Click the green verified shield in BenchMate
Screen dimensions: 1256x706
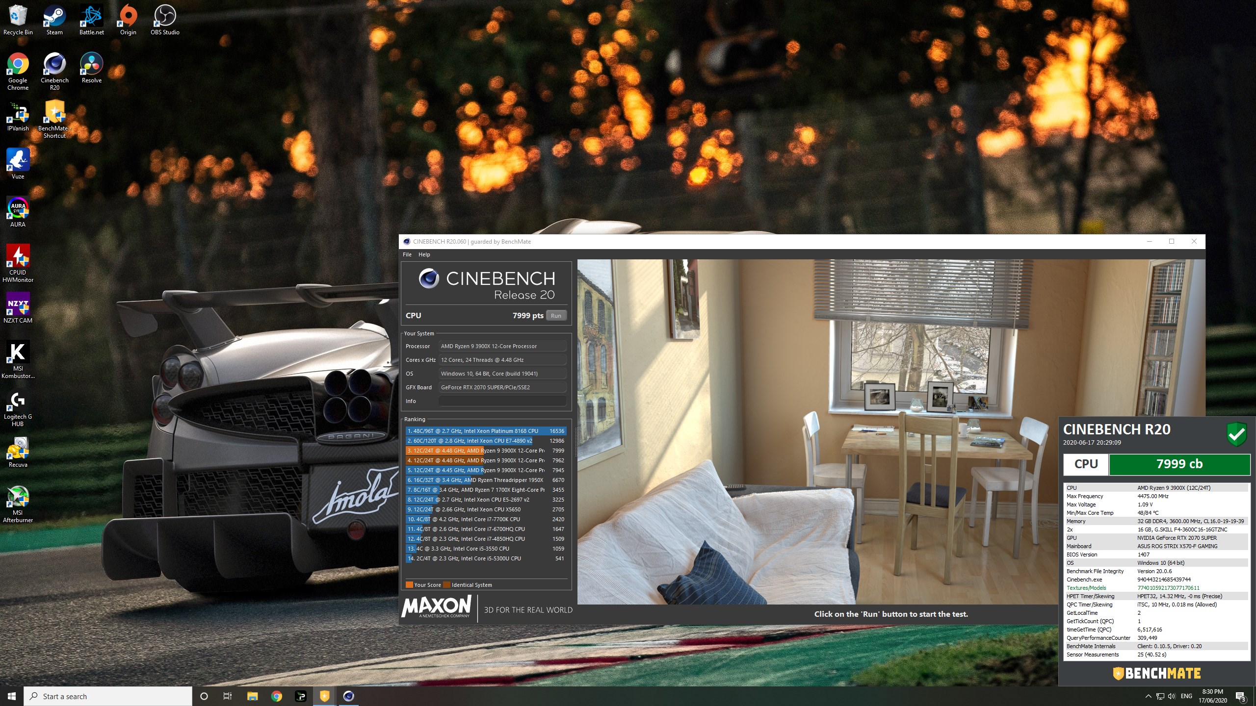point(1237,434)
